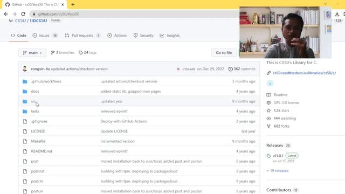Open the .github/workflows folder
This screenshot has height=194, width=345.
click(46, 81)
